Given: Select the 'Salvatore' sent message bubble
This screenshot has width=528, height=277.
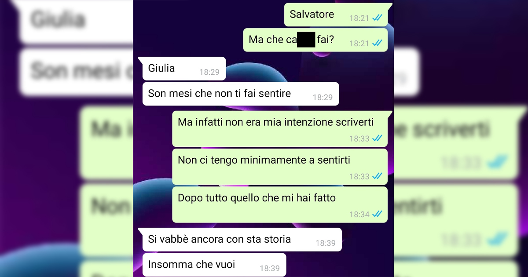Looking at the screenshot, I should [337, 15].
